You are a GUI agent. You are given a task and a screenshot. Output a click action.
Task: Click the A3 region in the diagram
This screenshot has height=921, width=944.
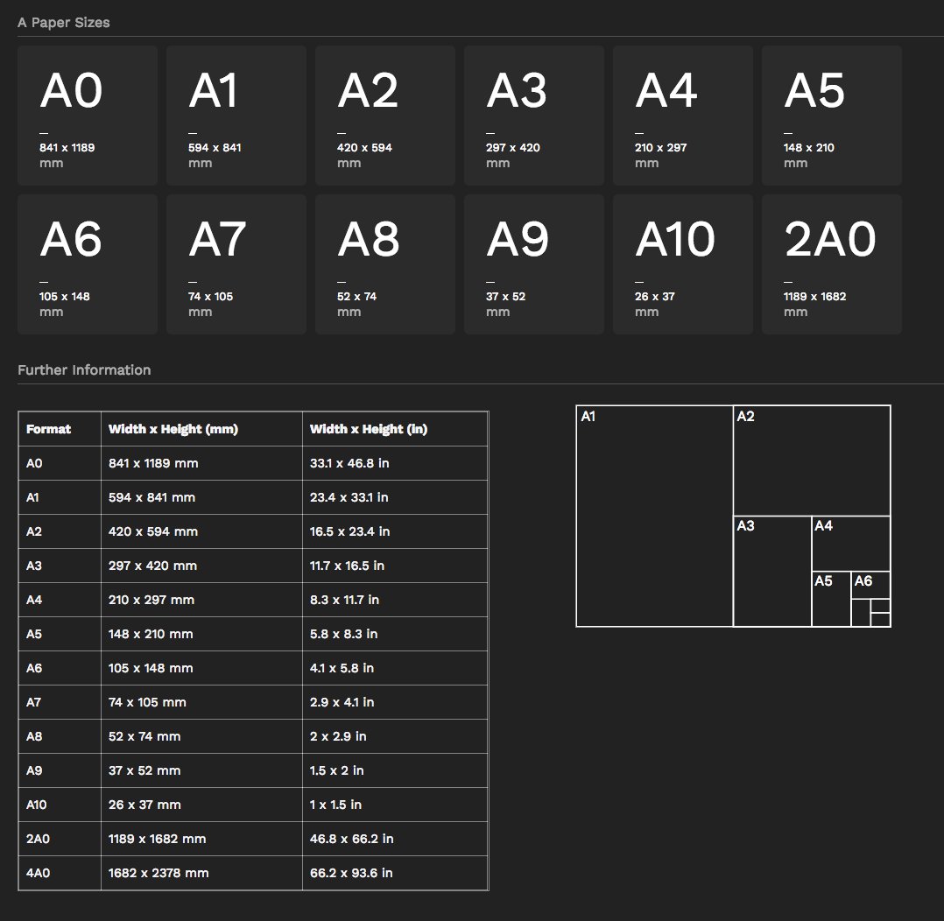click(x=772, y=572)
